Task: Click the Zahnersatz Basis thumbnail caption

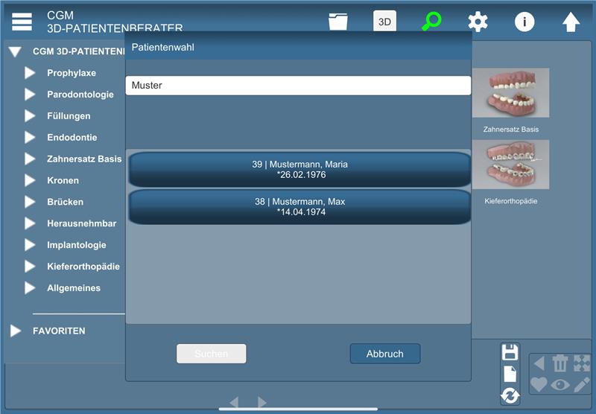Action: point(511,130)
